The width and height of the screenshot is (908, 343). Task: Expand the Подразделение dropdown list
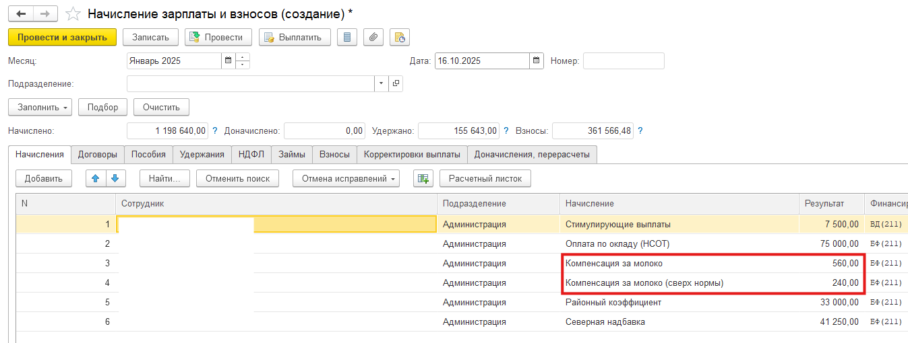(x=382, y=83)
